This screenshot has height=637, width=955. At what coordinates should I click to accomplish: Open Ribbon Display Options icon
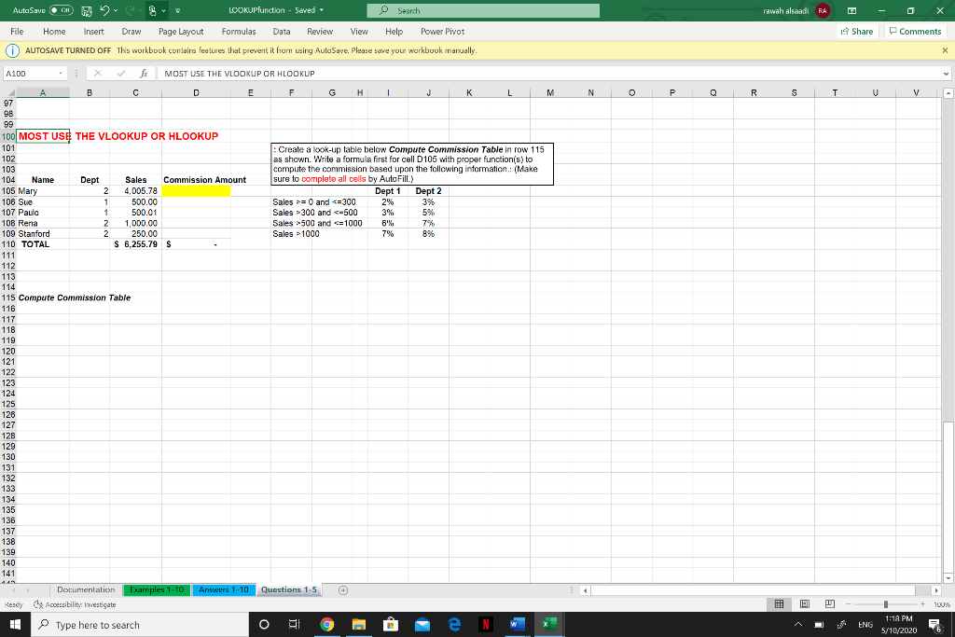coord(852,10)
